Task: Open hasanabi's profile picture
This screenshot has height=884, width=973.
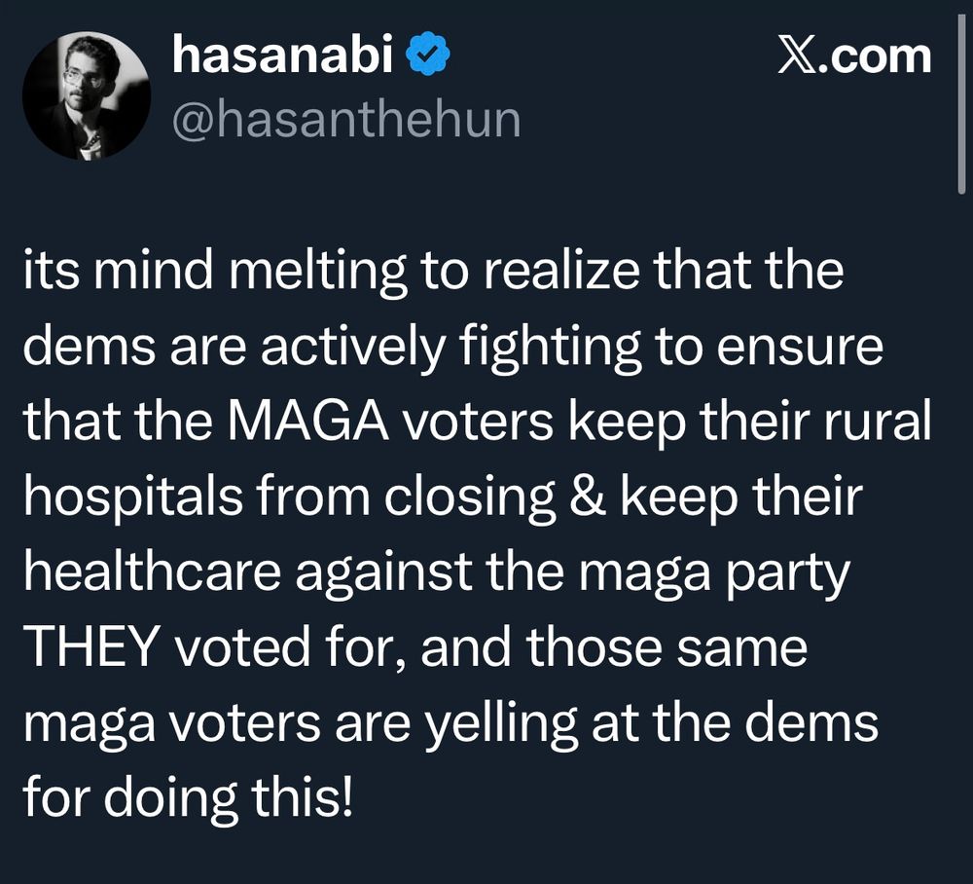Action: pos(87,93)
